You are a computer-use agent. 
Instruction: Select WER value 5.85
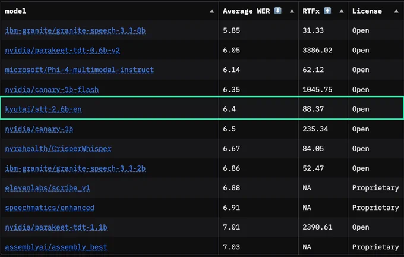click(x=231, y=30)
